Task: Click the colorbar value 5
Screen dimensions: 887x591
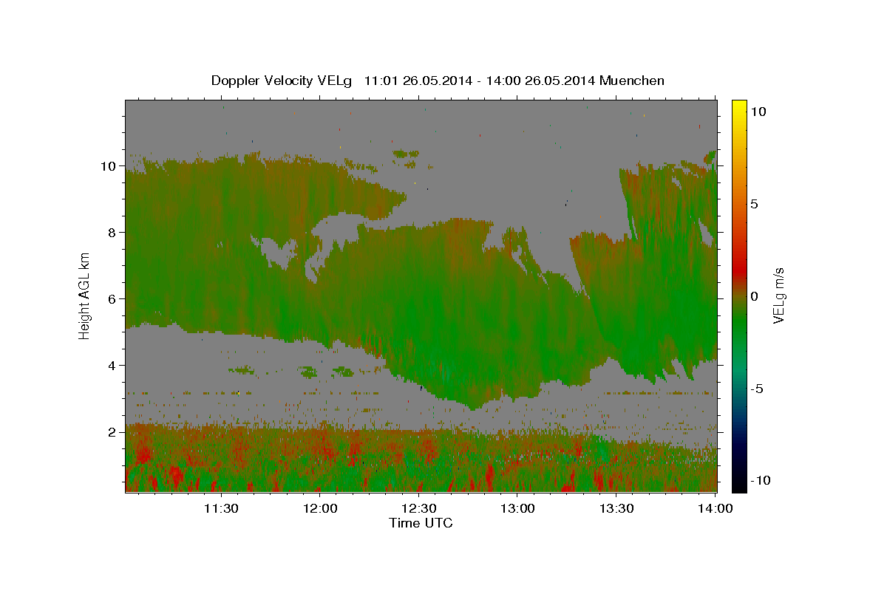Action: pyautogui.click(x=755, y=203)
